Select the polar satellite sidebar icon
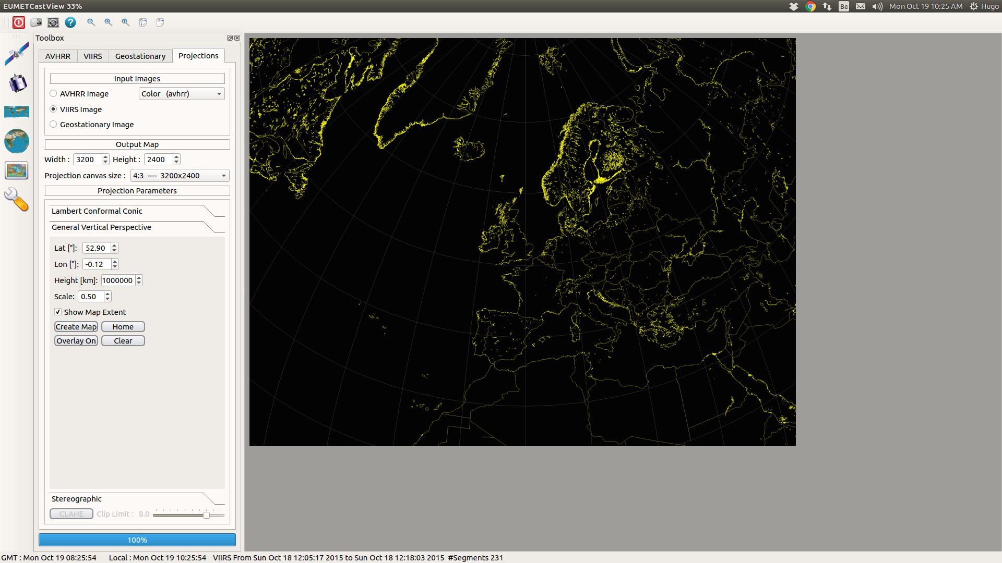 (17, 54)
